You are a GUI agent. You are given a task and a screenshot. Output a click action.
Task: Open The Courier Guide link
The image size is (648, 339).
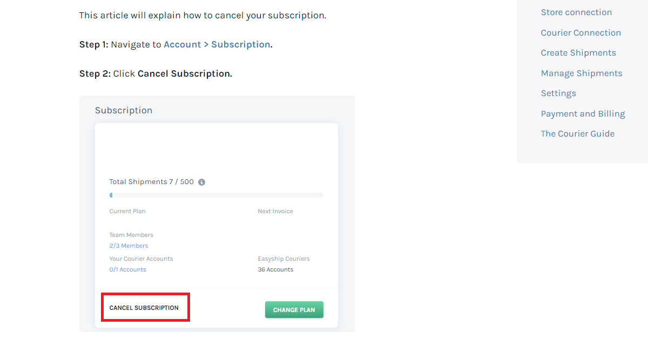[x=577, y=133]
